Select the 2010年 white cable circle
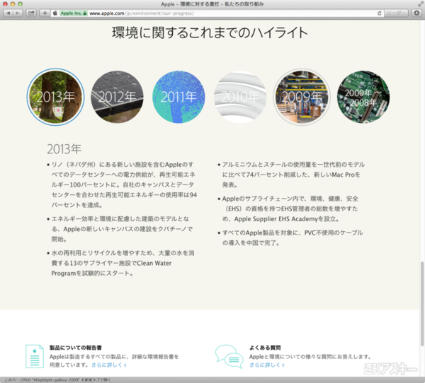Screen dimensions: 425x383 pos(240,97)
